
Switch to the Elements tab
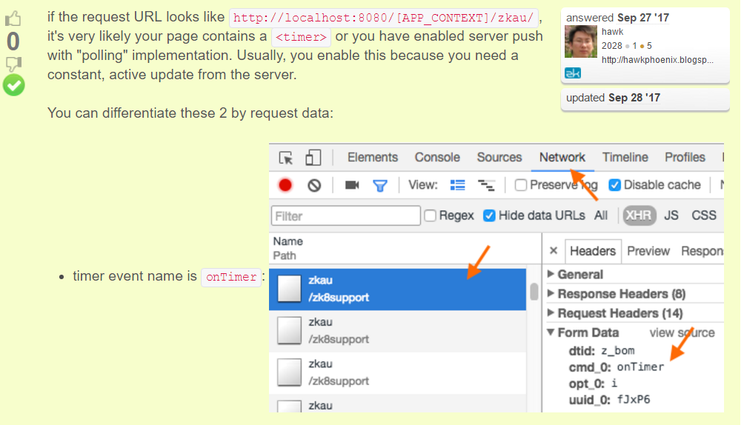(373, 158)
